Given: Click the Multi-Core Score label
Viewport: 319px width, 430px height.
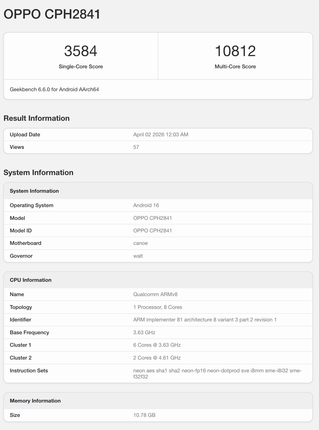Looking at the screenshot, I should click(235, 66).
